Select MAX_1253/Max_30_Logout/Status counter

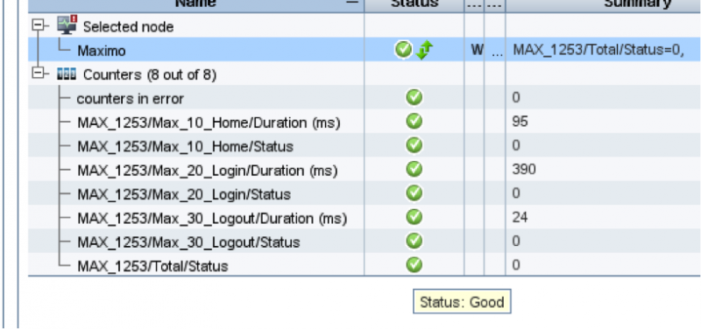click(x=188, y=242)
